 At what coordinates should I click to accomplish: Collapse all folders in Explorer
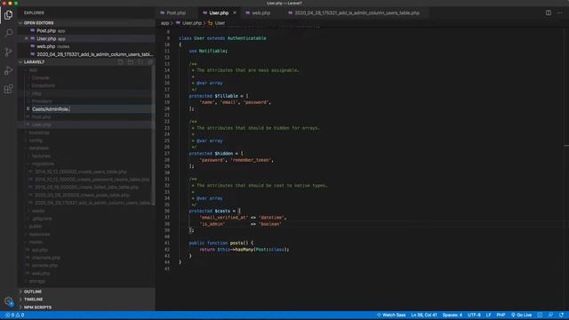point(150,62)
